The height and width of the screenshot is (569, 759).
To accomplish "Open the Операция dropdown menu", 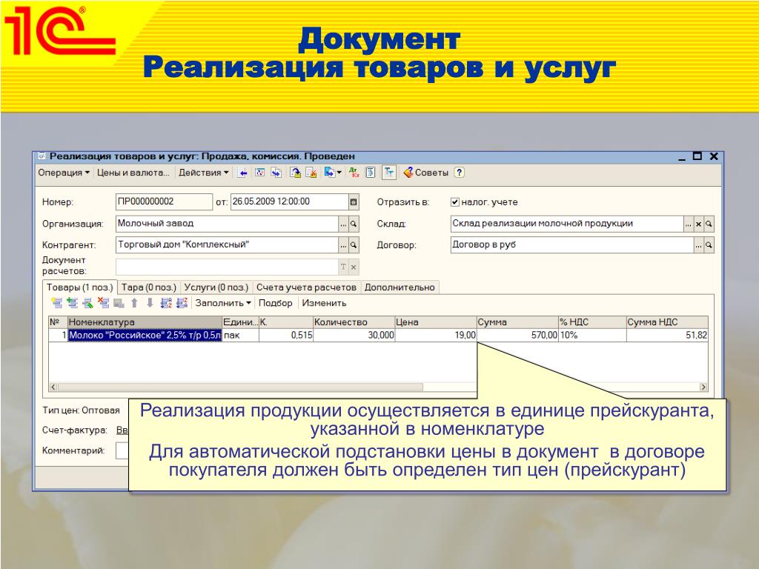I will click(x=64, y=173).
